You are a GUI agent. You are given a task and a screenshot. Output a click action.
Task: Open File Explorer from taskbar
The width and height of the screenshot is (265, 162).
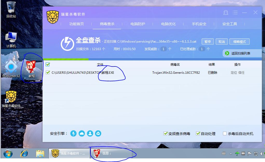point(40,153)
